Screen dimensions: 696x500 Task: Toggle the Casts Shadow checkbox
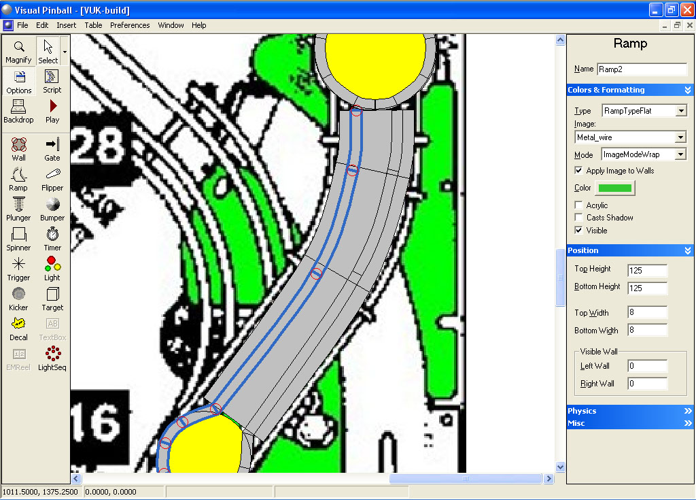point(579,218)
